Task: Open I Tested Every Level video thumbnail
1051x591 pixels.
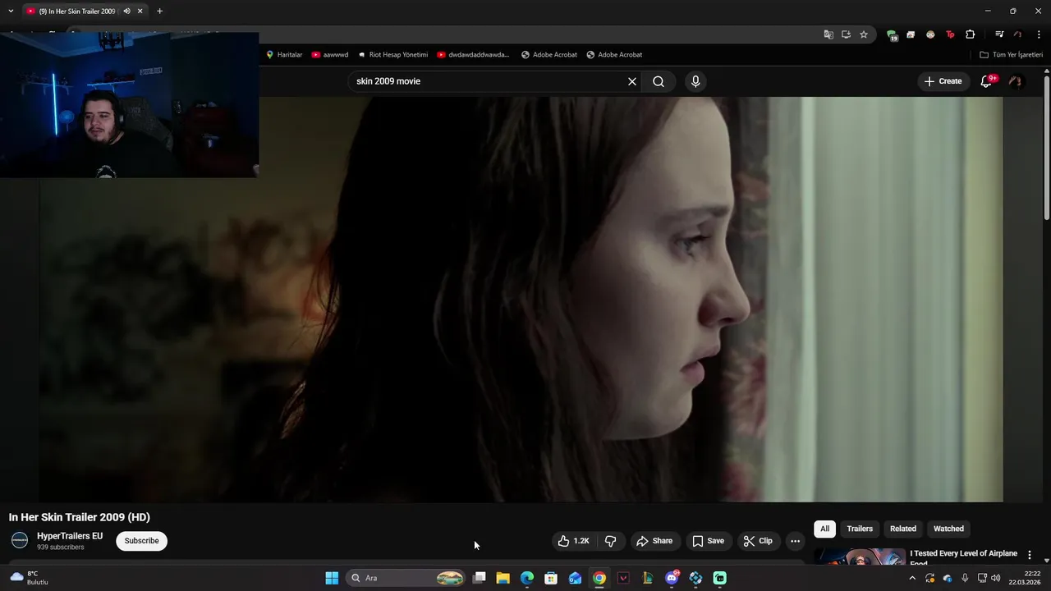Action: pyautogui.click(x=860, y=557)
